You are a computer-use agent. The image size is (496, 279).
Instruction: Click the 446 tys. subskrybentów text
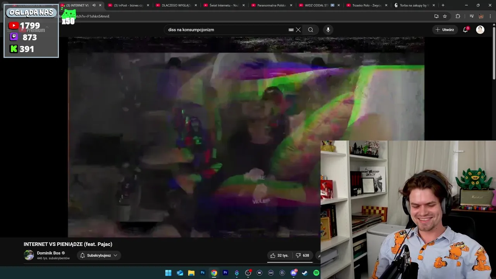tap(53, 258)
